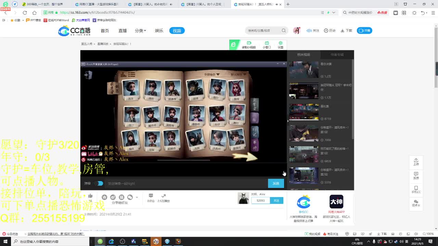The image size is (438, 246).
Task: Select the 视频 nav tab
Action: coord(177,31)
